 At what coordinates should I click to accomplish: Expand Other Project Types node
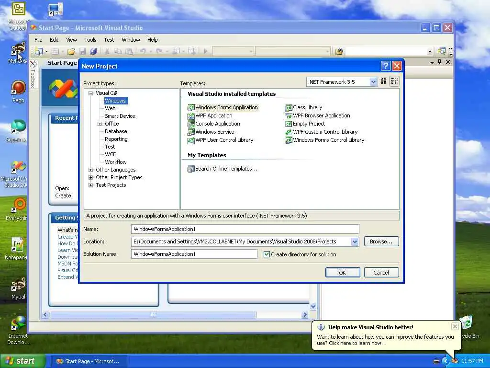coord(90,177)
